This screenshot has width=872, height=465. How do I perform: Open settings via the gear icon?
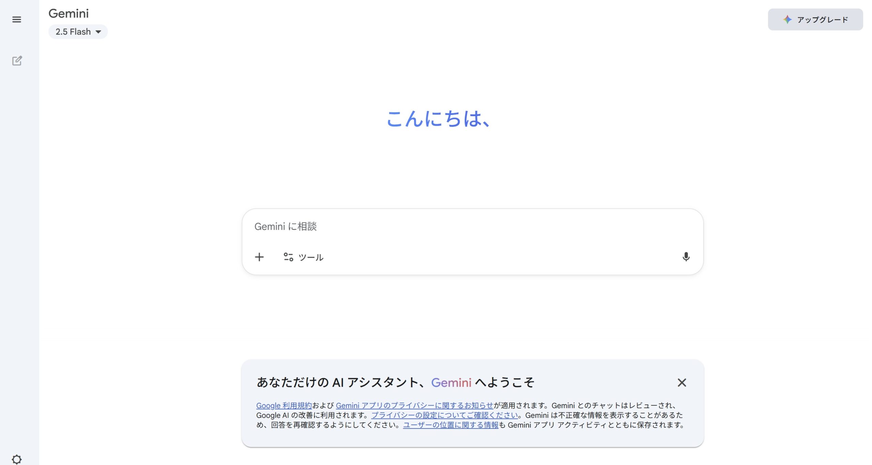pyautogui.click(x=17, y=459)
